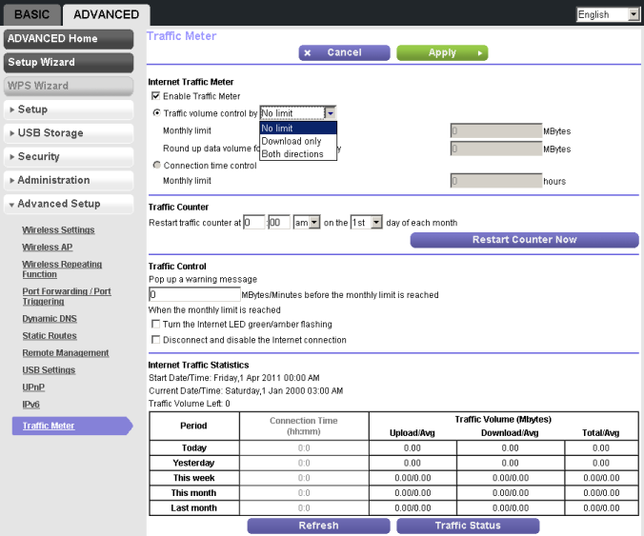Open Remote Management link
The image size is (644, 536).
66,353
